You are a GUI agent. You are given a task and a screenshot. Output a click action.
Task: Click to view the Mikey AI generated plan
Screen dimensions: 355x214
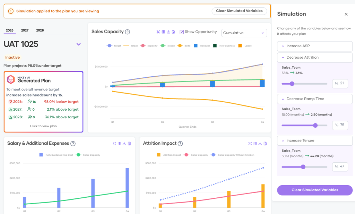tap(43, 126)
